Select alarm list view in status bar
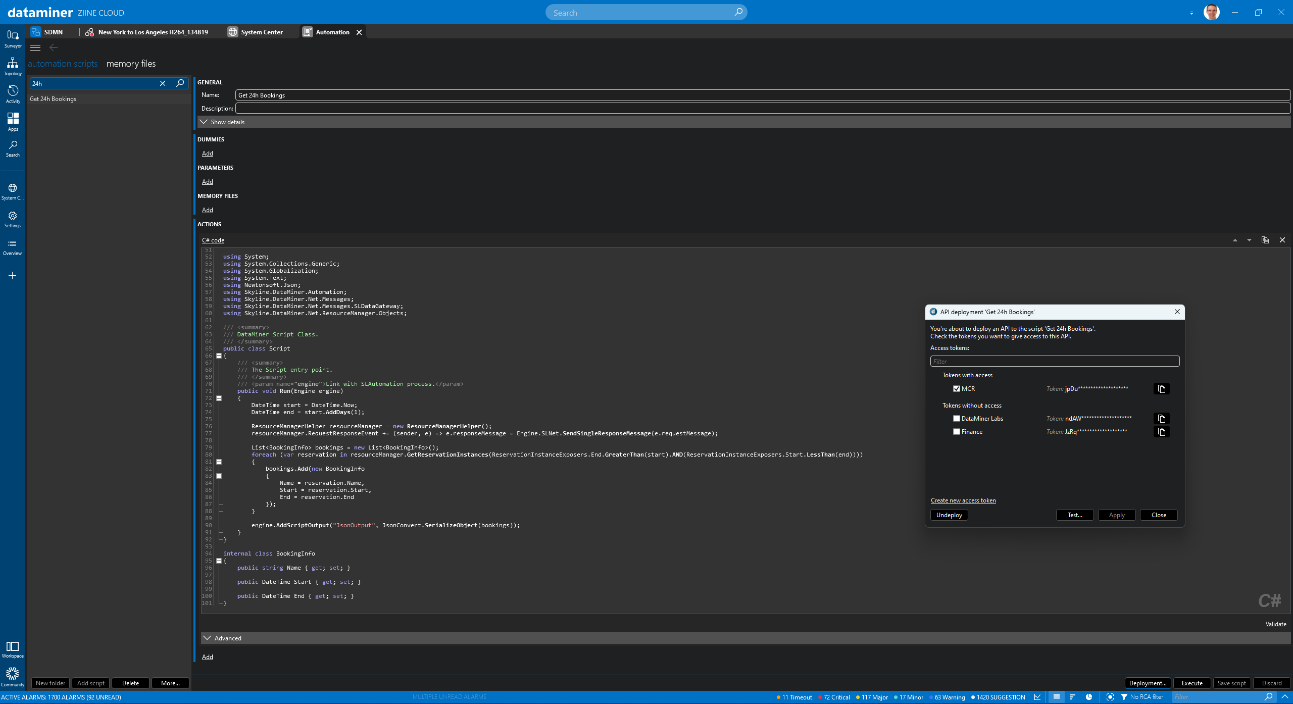This screenshot has width=1293, height=704. [1056, 697]
